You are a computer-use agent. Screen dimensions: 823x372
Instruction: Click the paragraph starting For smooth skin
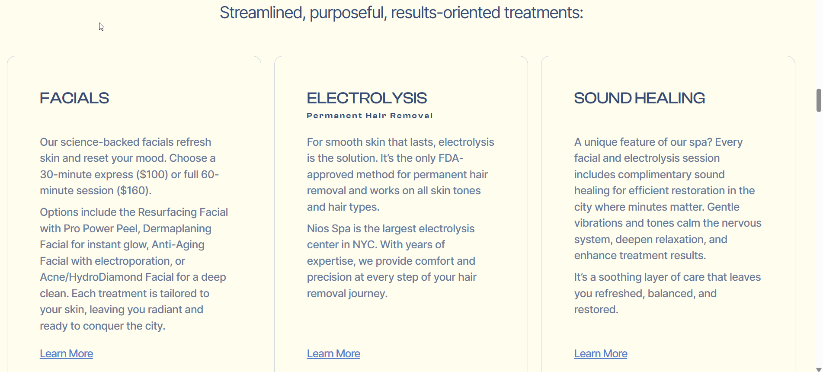400,174
